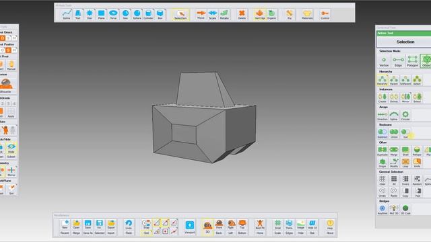Choose the Circular array tool

pyautogui.click(x=405, y=116)
